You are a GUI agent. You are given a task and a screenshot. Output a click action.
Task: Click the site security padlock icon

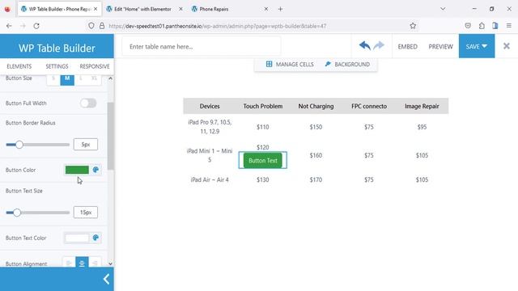(x=102, y=26)
